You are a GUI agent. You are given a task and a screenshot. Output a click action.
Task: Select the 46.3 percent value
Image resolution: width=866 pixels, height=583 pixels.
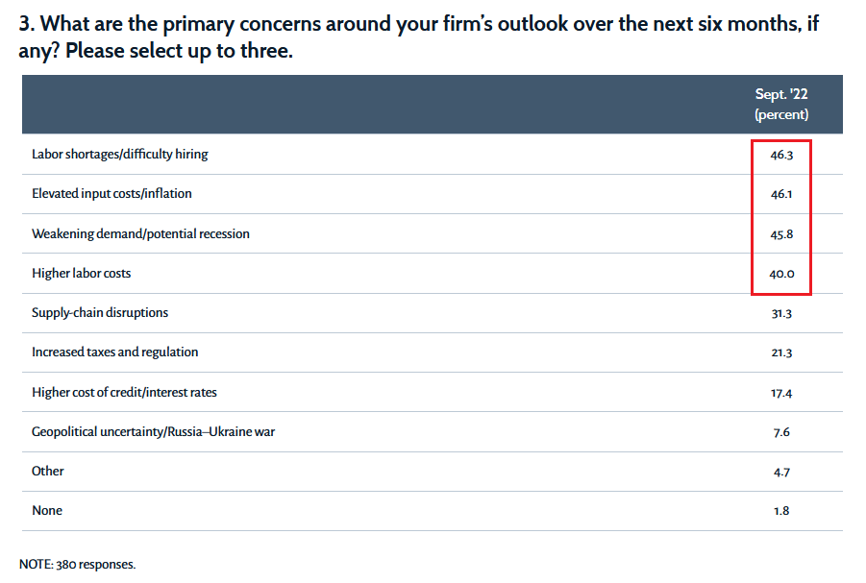coord(781,155)
